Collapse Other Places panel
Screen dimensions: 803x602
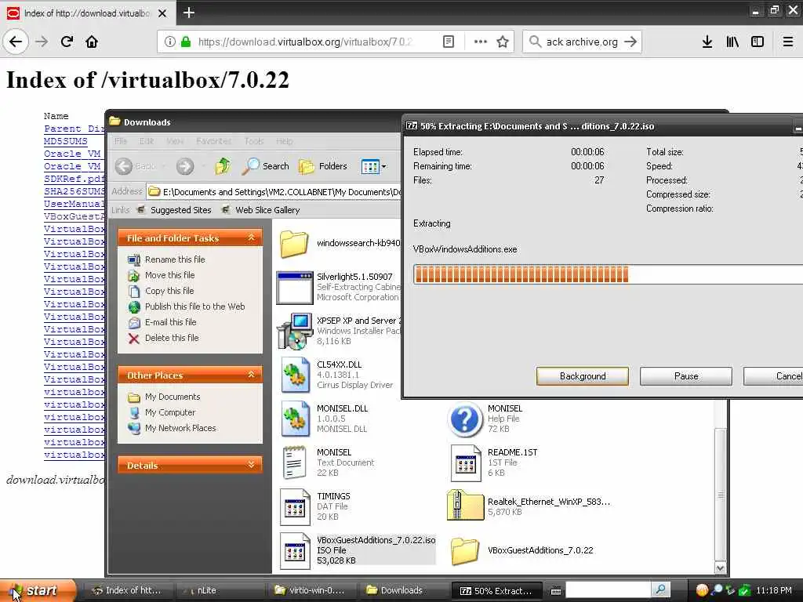tap(251, 375)
